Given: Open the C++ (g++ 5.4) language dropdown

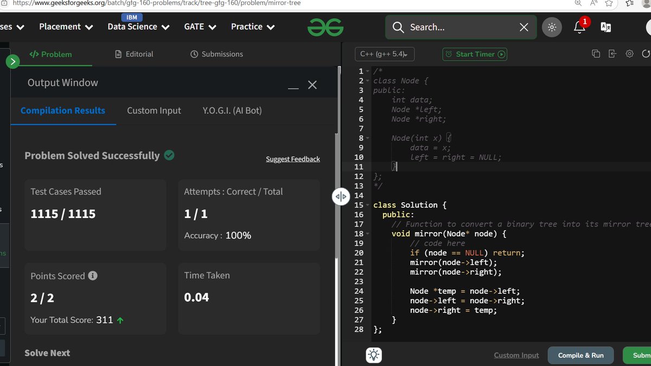Looking at the screenshot, I should [384, 54].
